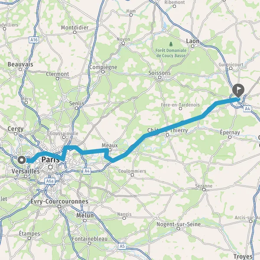
Task: Click the A4 shield near Paris
Action: (x=87, y=171)
